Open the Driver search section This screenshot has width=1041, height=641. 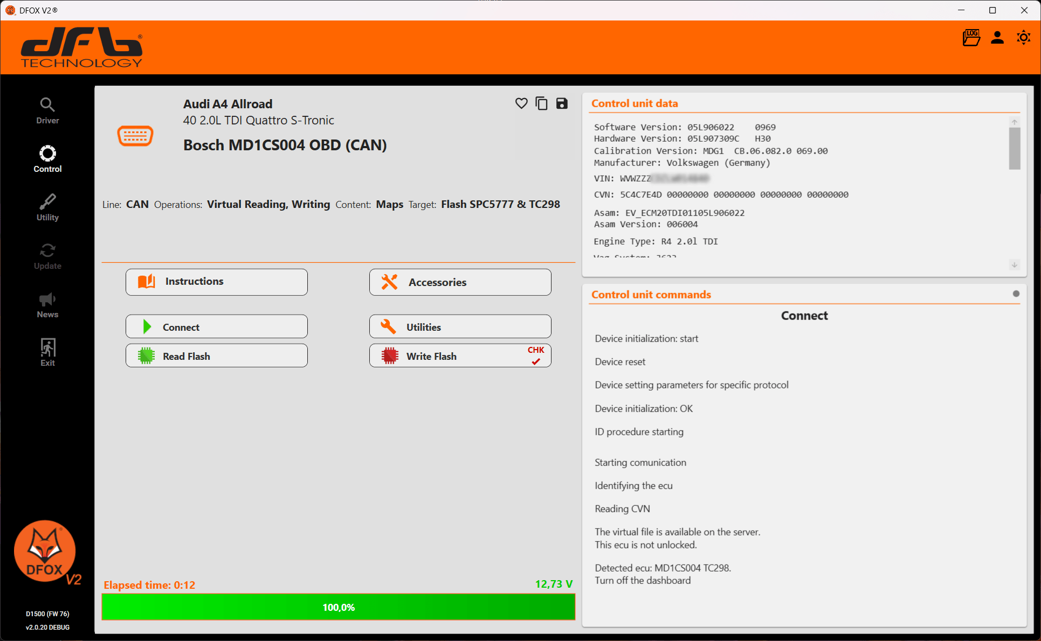click(47, 111)
